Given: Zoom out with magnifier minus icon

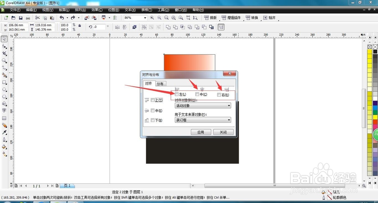Looking at the screenshot, I should [160, 18].
